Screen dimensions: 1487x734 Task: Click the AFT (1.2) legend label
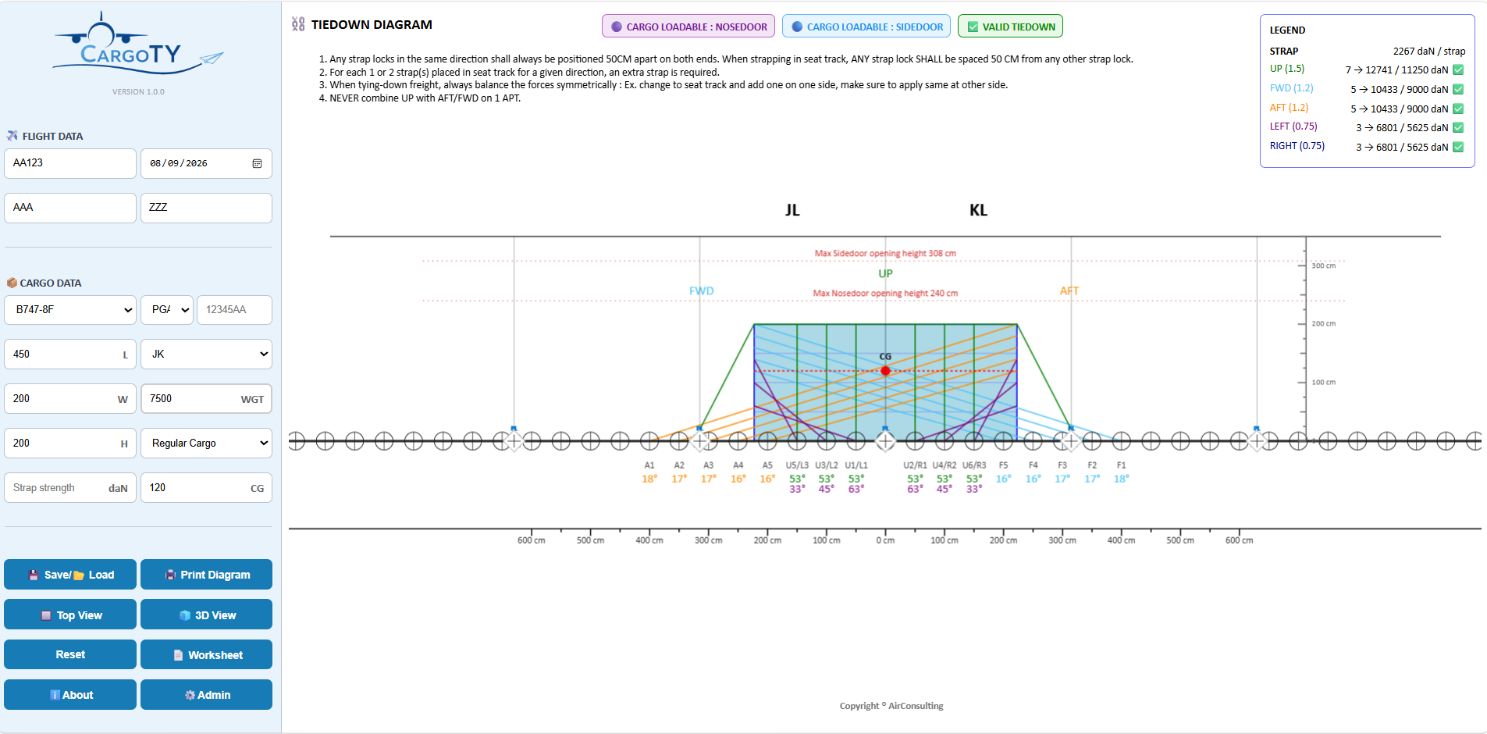coord(1289,108)
